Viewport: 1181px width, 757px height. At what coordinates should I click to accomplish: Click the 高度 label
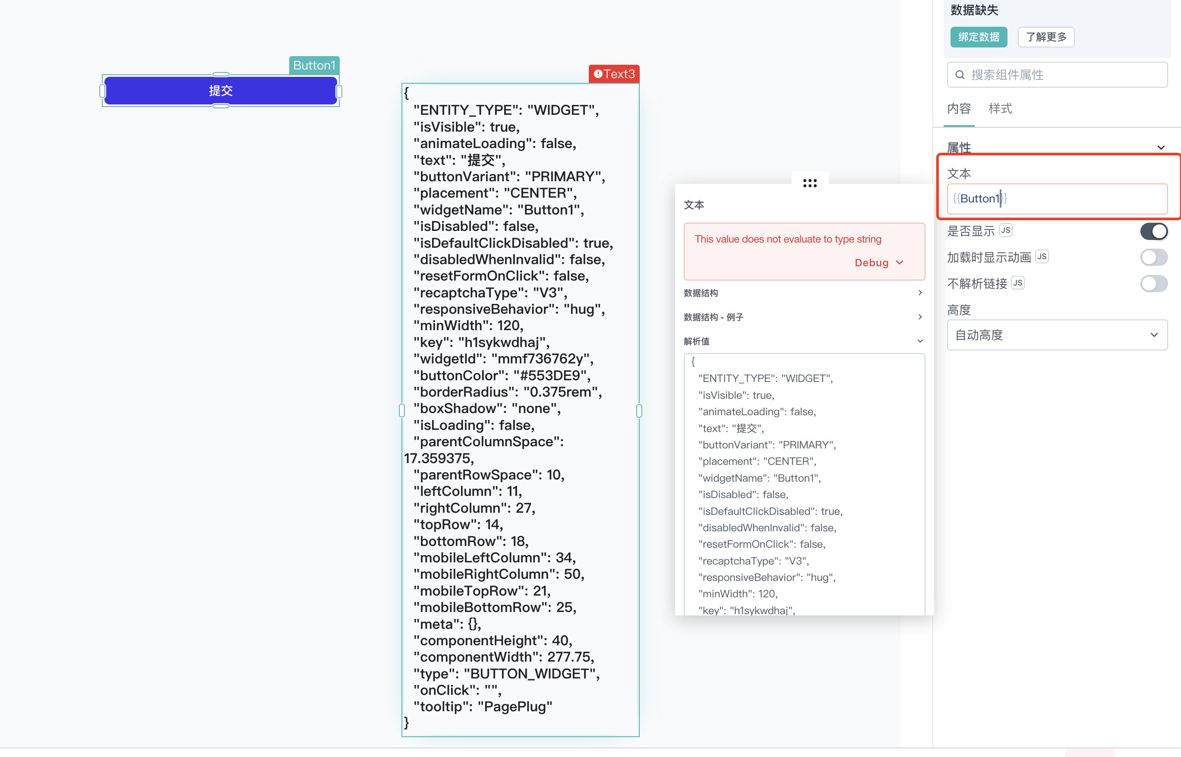click(959, 310)
